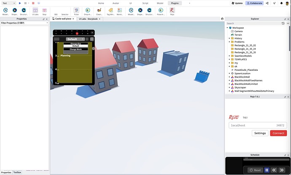Click the Rojo Settings button

click(x=260, y=133)
